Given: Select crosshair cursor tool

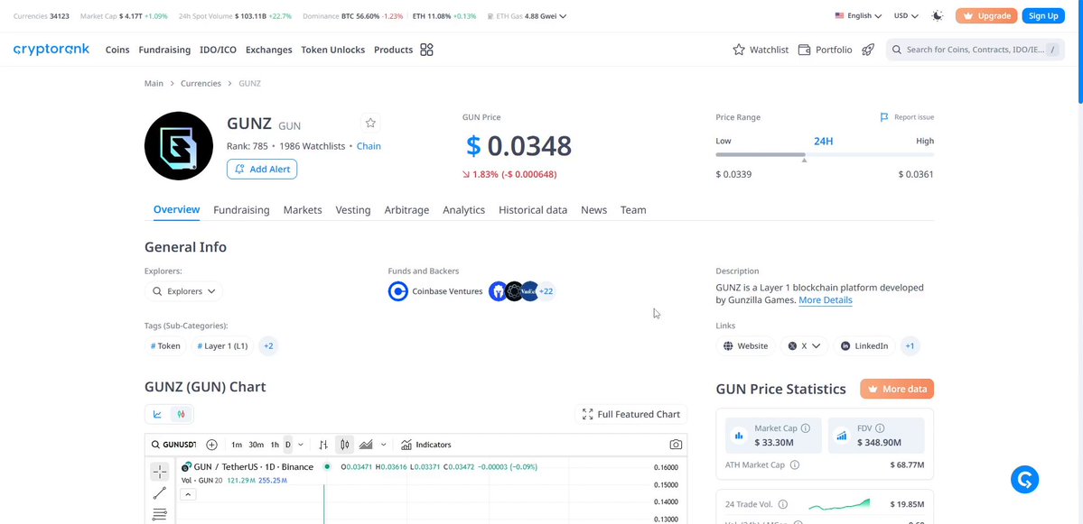Looking at the screenshot, I should coord(160,473).
